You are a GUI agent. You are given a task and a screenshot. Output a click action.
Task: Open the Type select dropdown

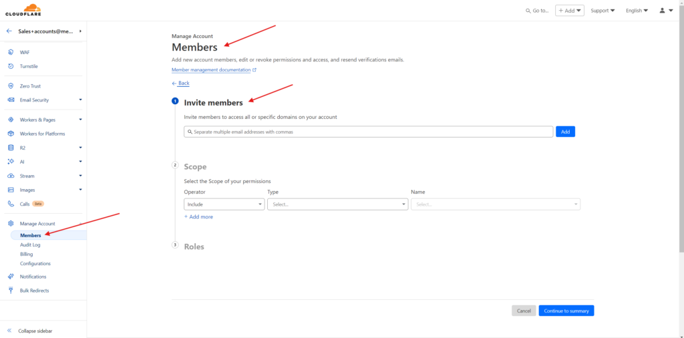tap(337, 204)
